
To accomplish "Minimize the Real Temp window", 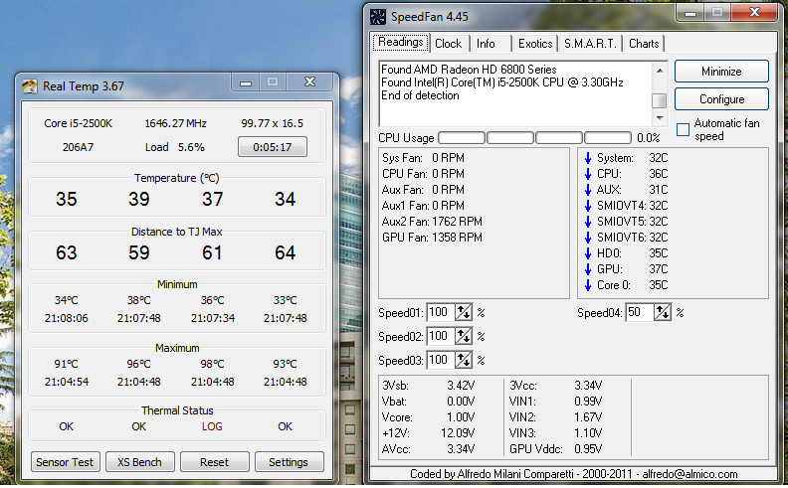I will pyautogui.click(x=246, y=82).
